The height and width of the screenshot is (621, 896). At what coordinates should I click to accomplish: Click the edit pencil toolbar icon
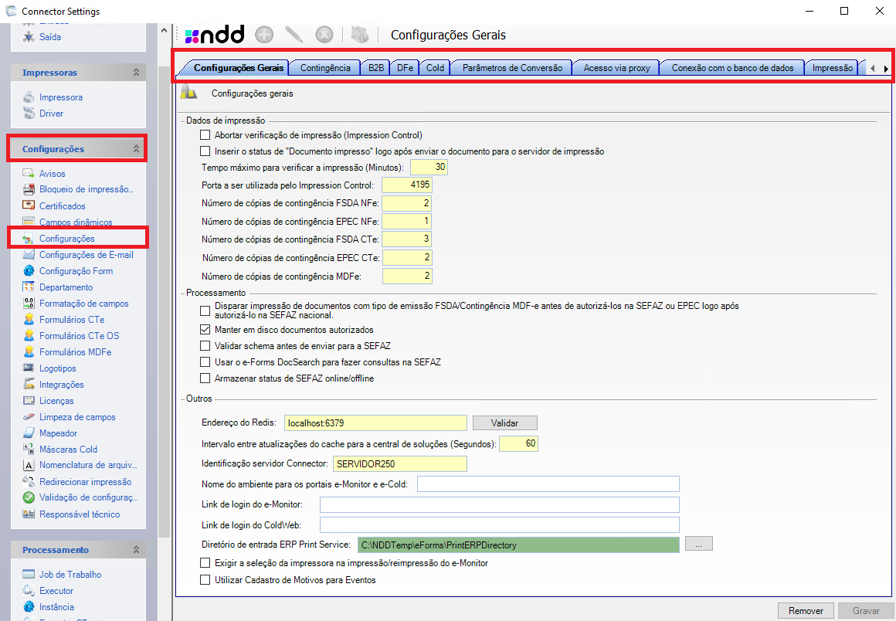[294, 35]
